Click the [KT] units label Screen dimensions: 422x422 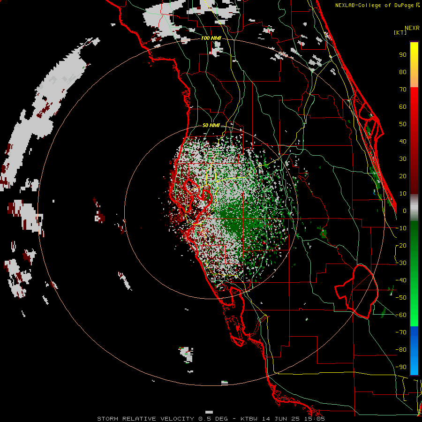400,32
